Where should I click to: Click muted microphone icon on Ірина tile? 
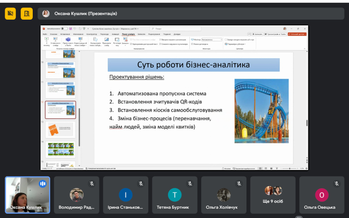pos(140,184)
